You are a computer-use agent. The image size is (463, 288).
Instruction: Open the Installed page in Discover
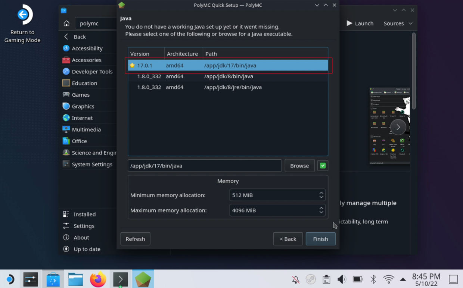(84, 214)
